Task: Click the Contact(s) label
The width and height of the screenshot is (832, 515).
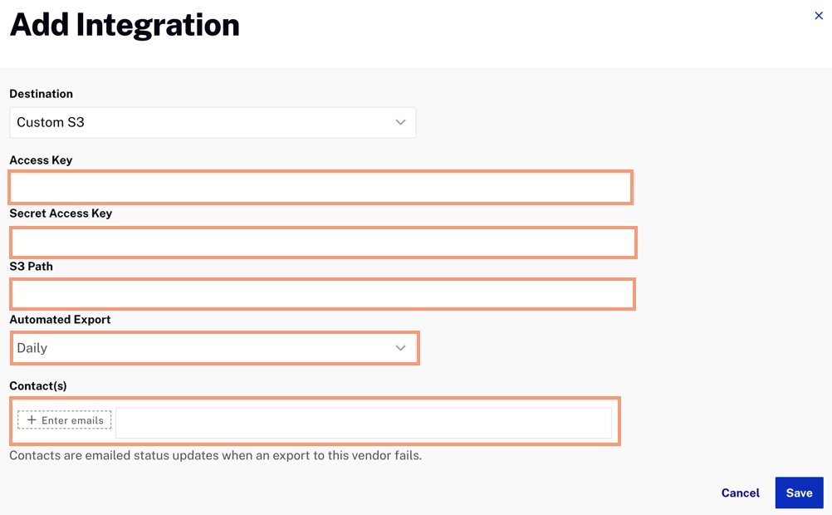Action: (x=38, y=386)
